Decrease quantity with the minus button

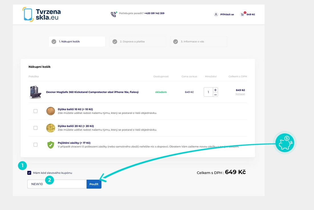coord(216,94)
